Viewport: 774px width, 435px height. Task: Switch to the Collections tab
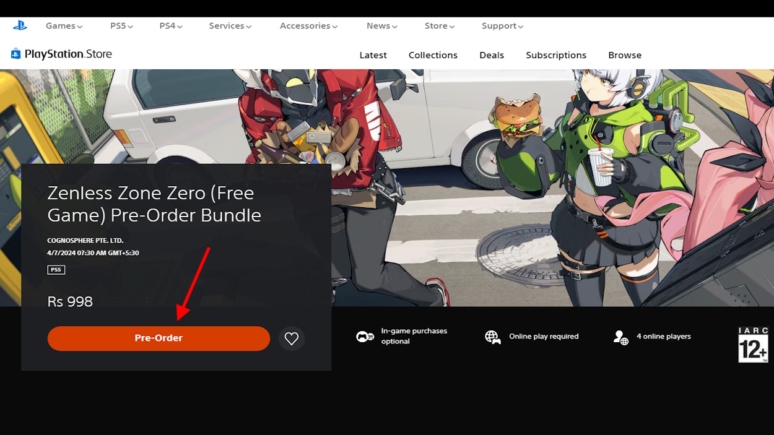(x=433, y=54)
